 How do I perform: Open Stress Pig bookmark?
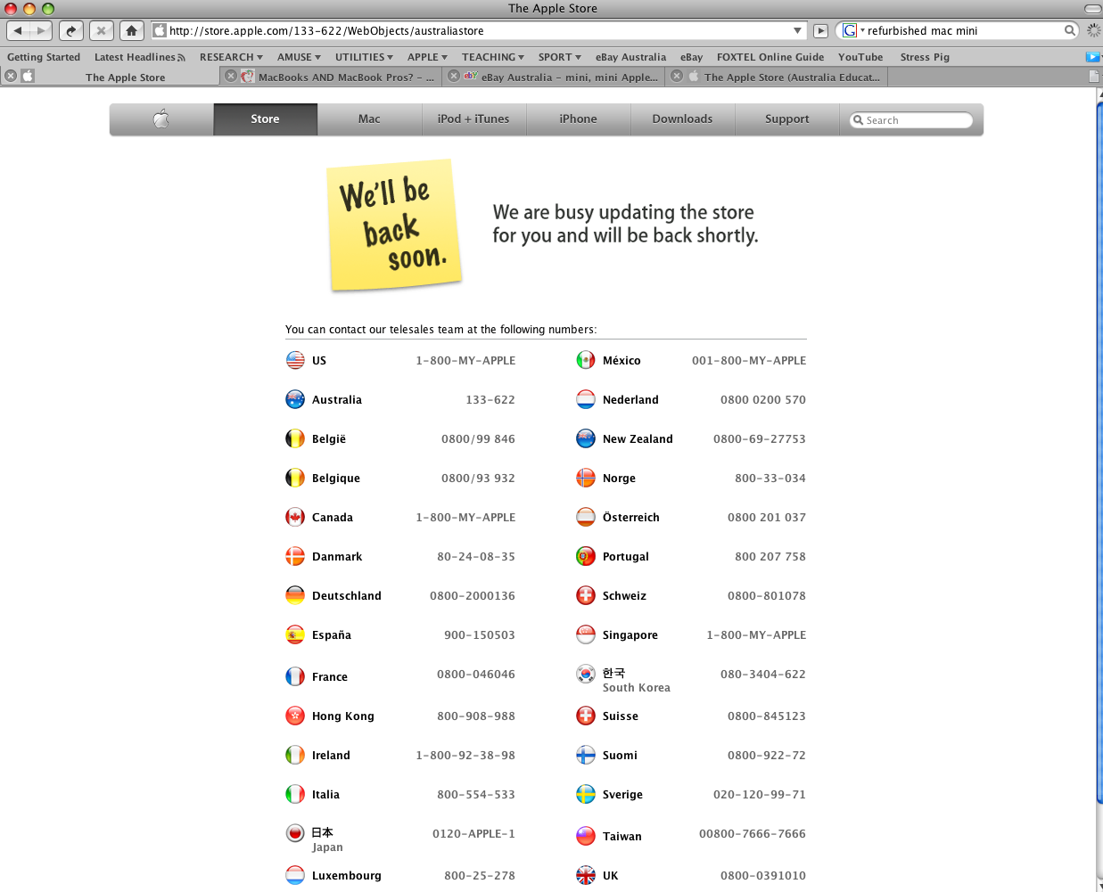coord(925,57)
